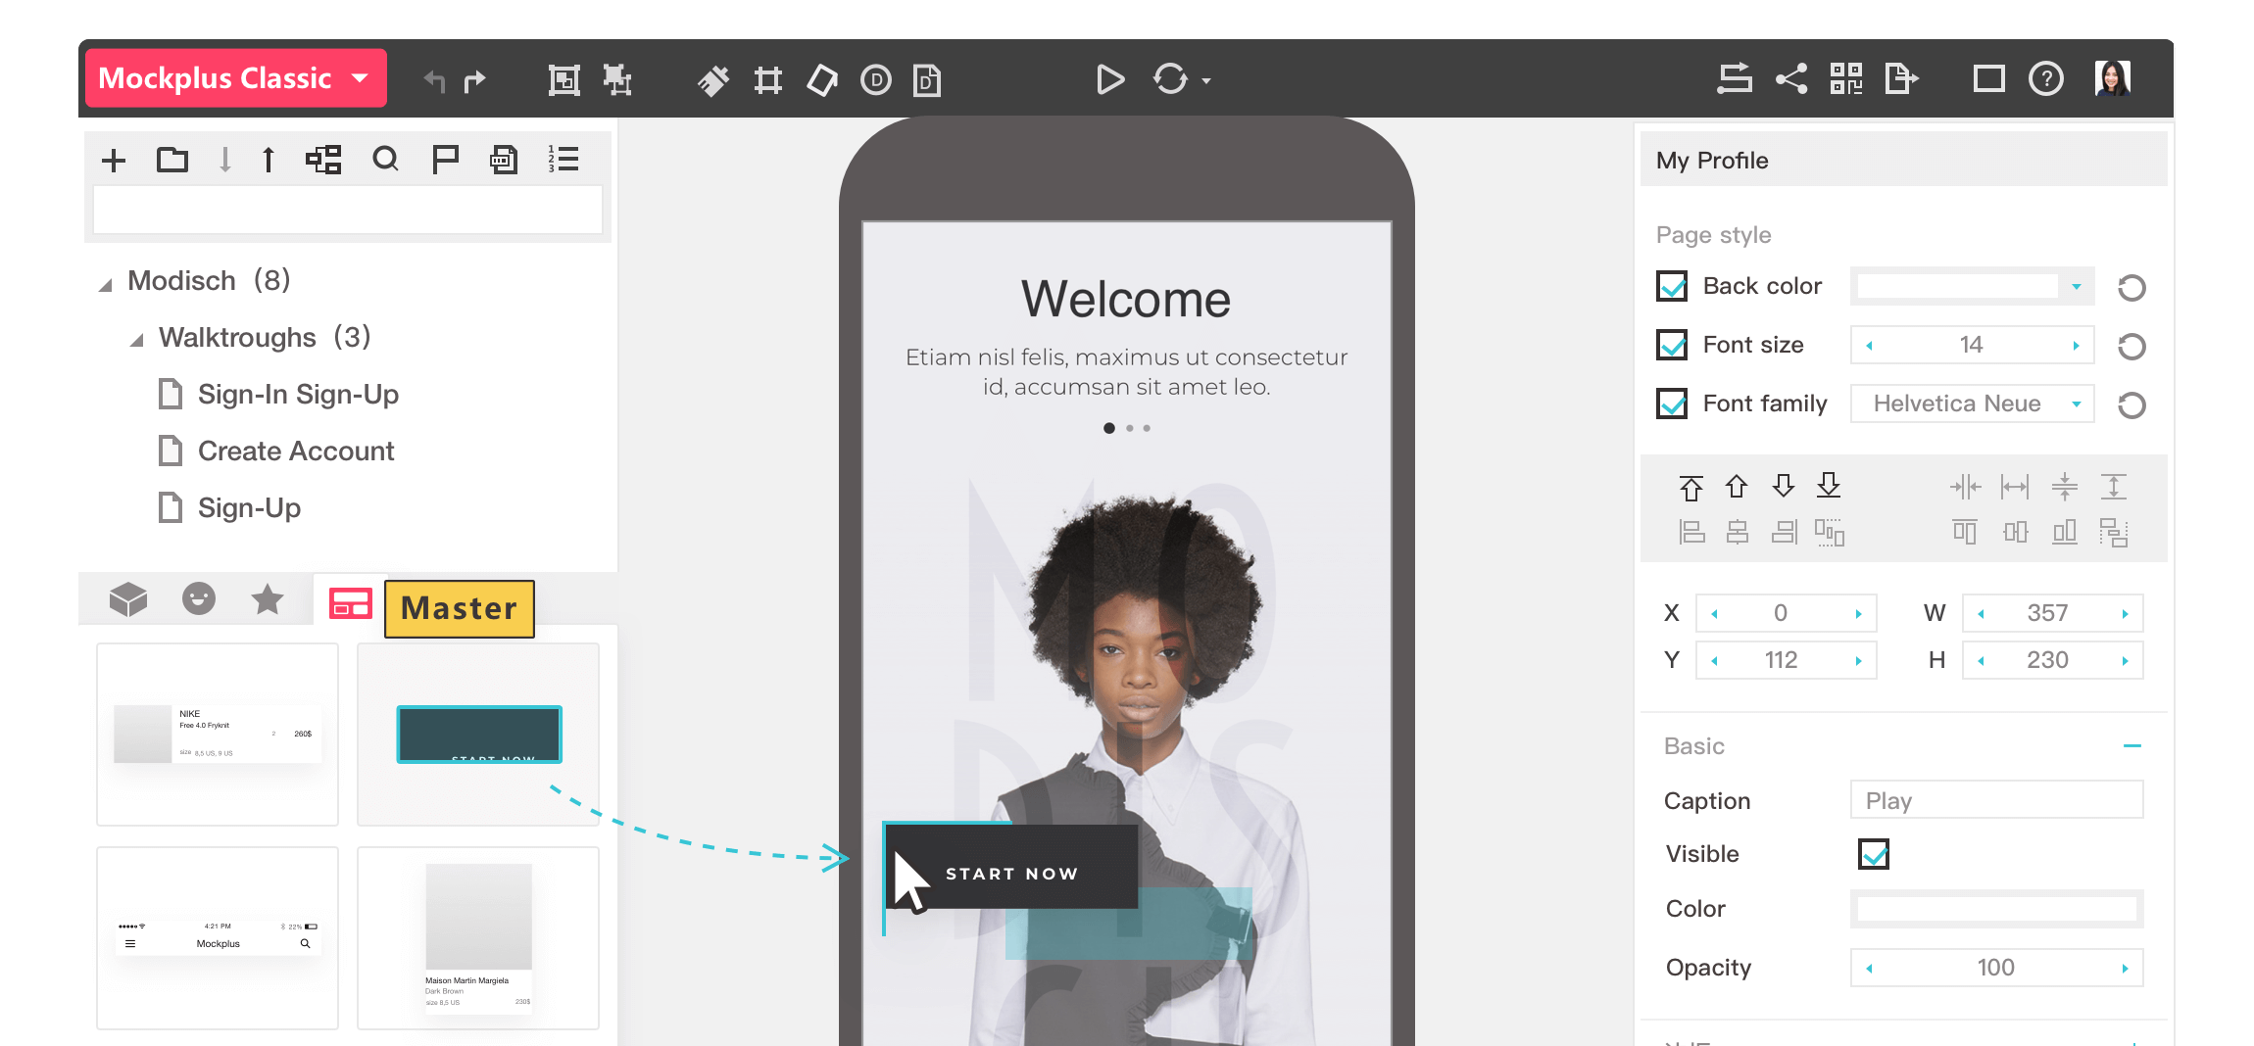Open the Back color swatch picker
Image resolution: width=2254 pixels, height=1046 pixels.
pyautogui.click(x=1960, y=286)
